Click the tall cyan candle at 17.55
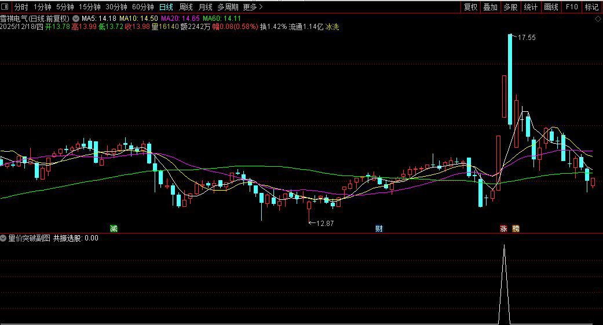 click(510, 80)
